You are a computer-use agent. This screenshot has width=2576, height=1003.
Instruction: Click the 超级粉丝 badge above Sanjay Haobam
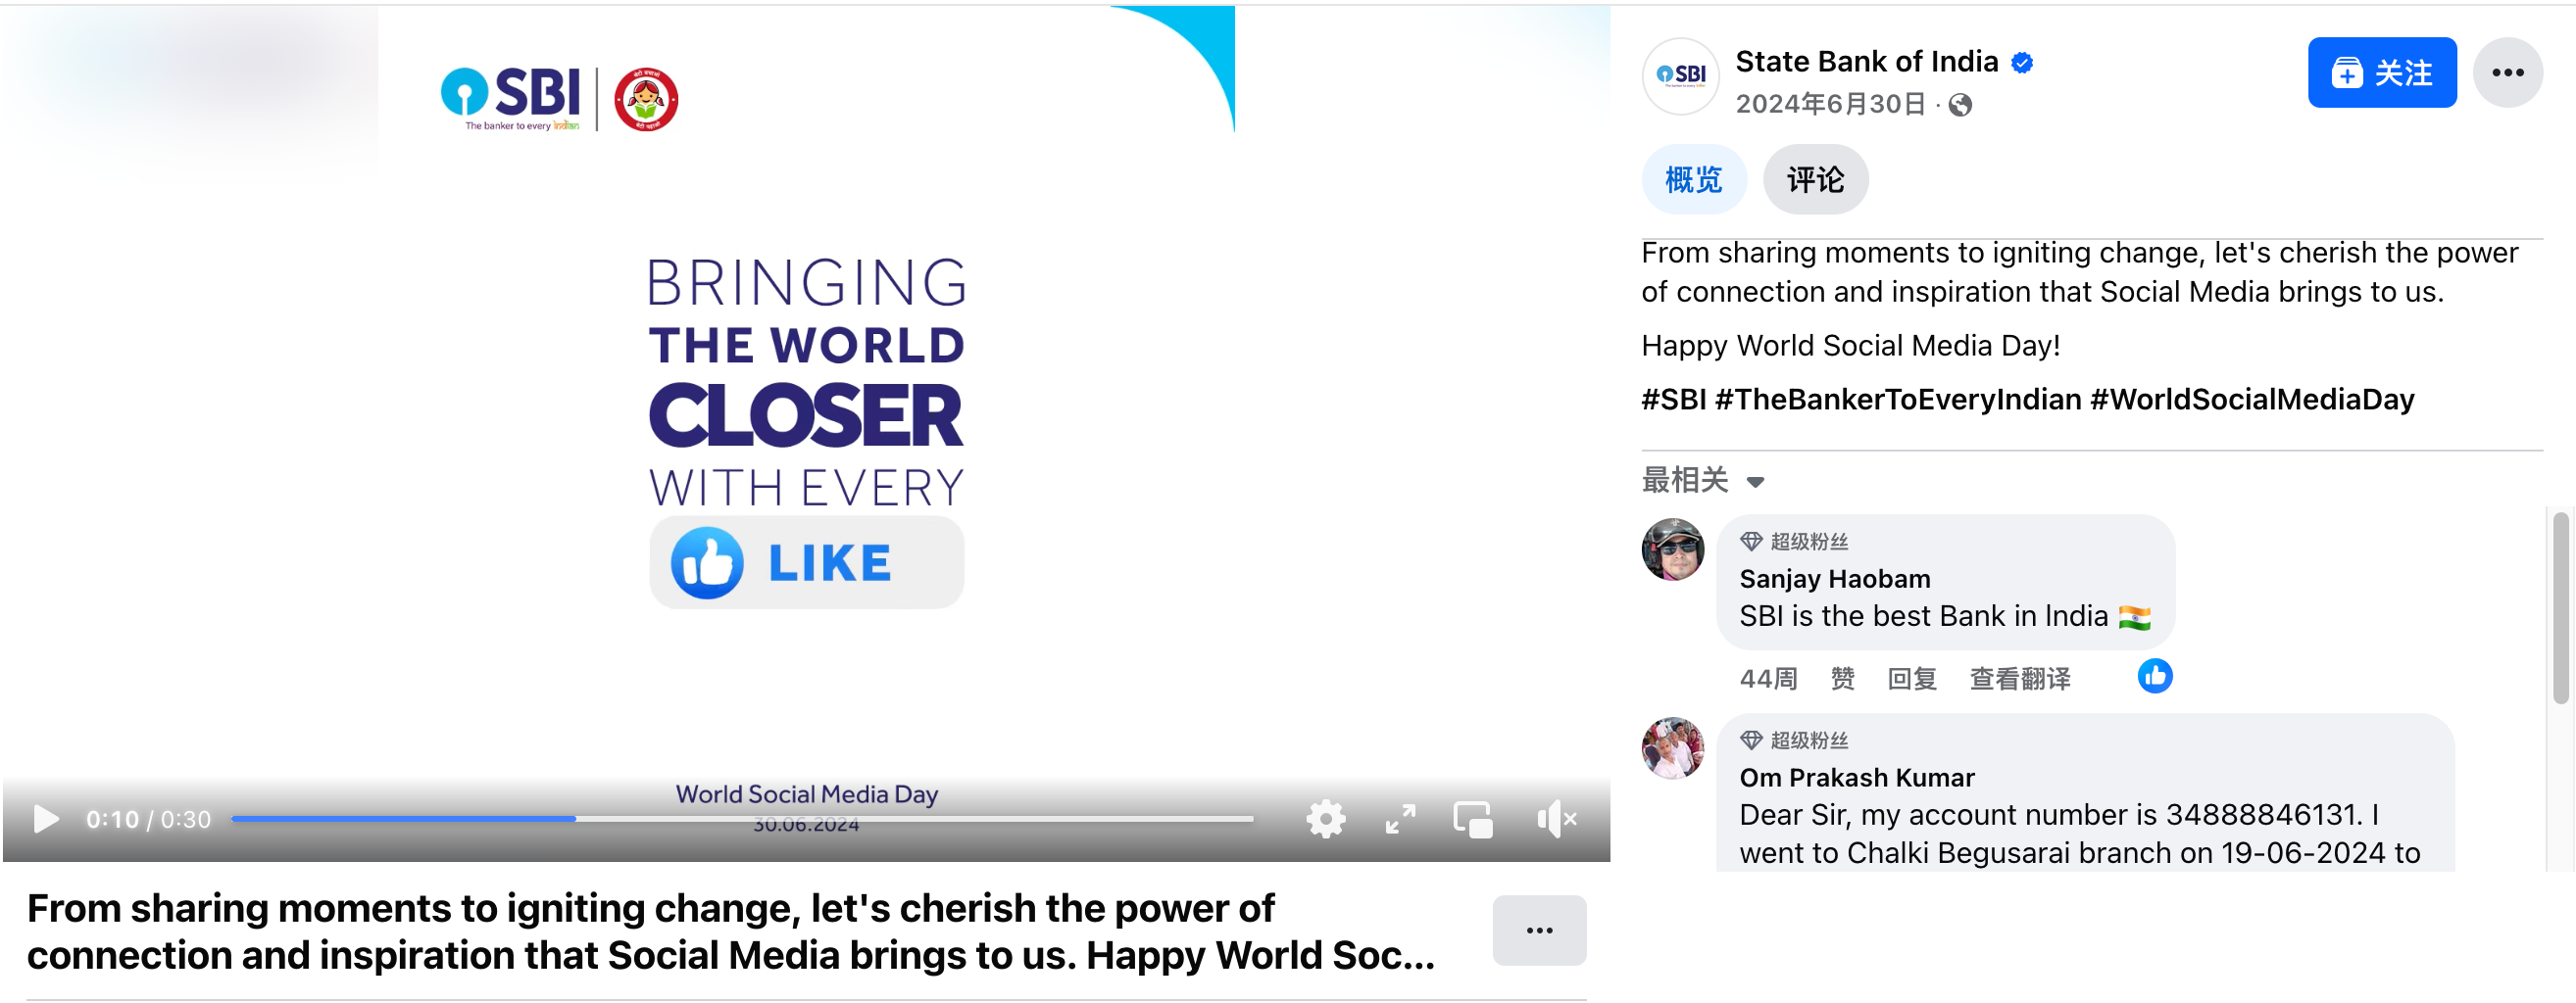point(1794,542)
